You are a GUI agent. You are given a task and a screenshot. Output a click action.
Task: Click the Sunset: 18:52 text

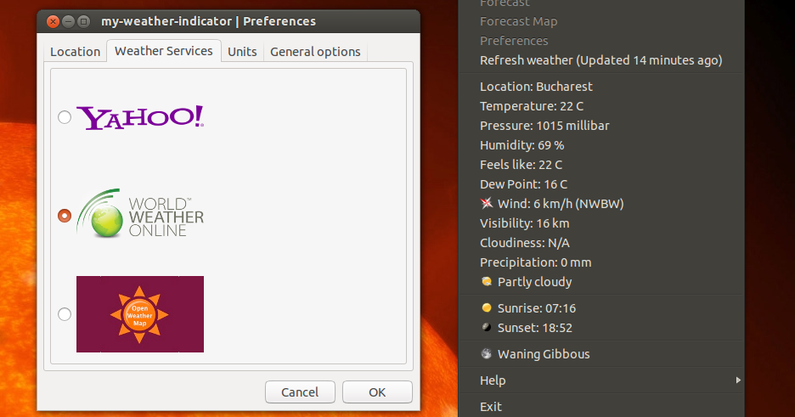pos(535,328)
